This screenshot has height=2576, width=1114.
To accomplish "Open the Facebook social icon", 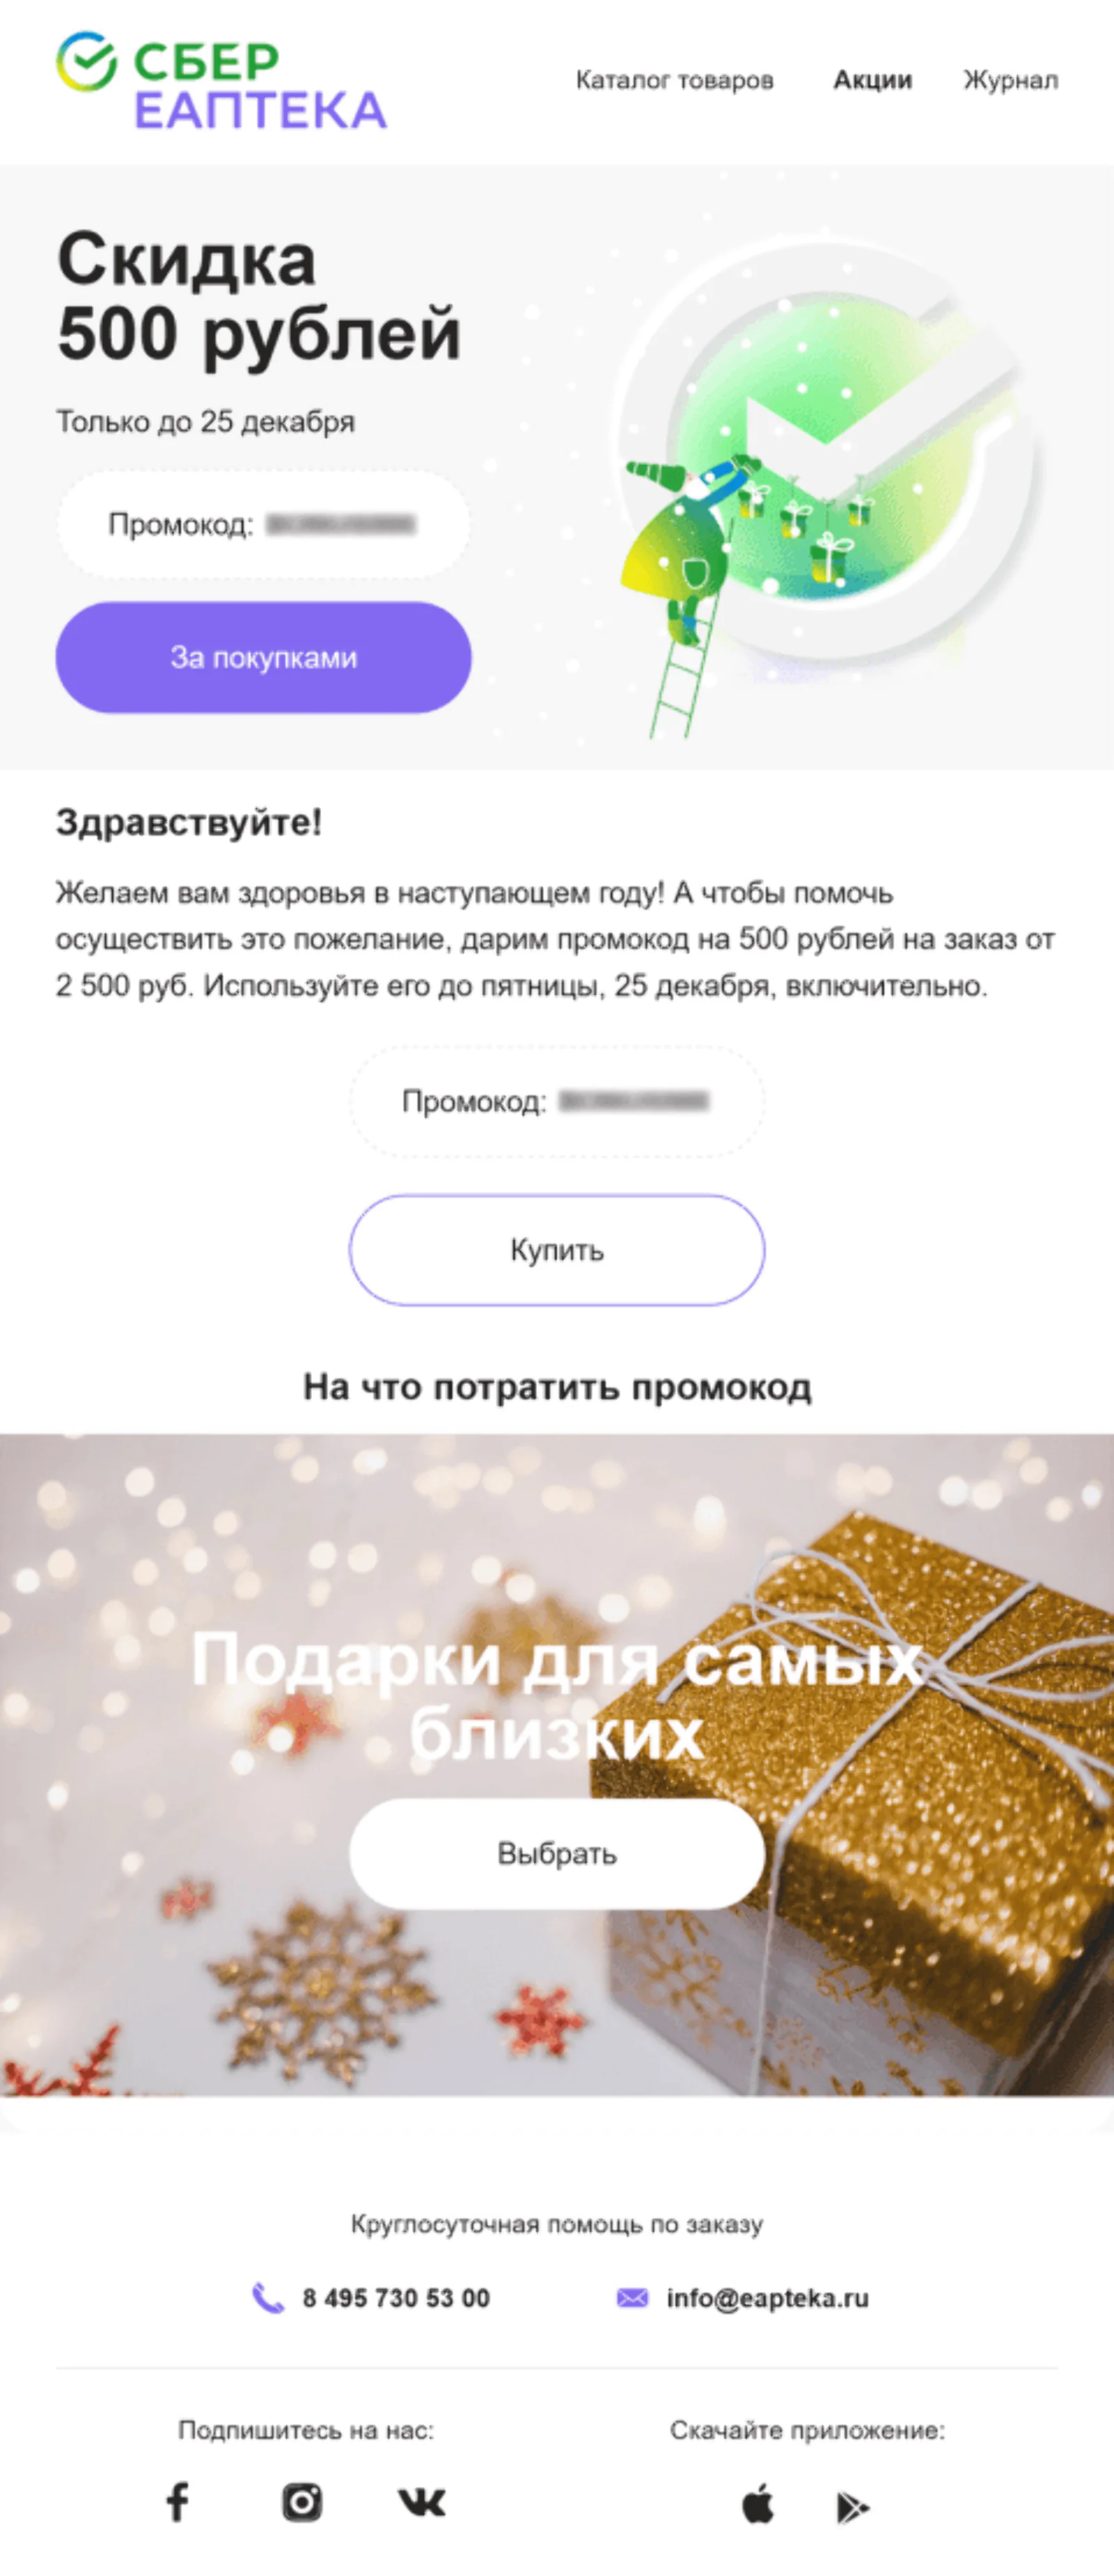I will pyautogui.click(x=177, y=2502).
